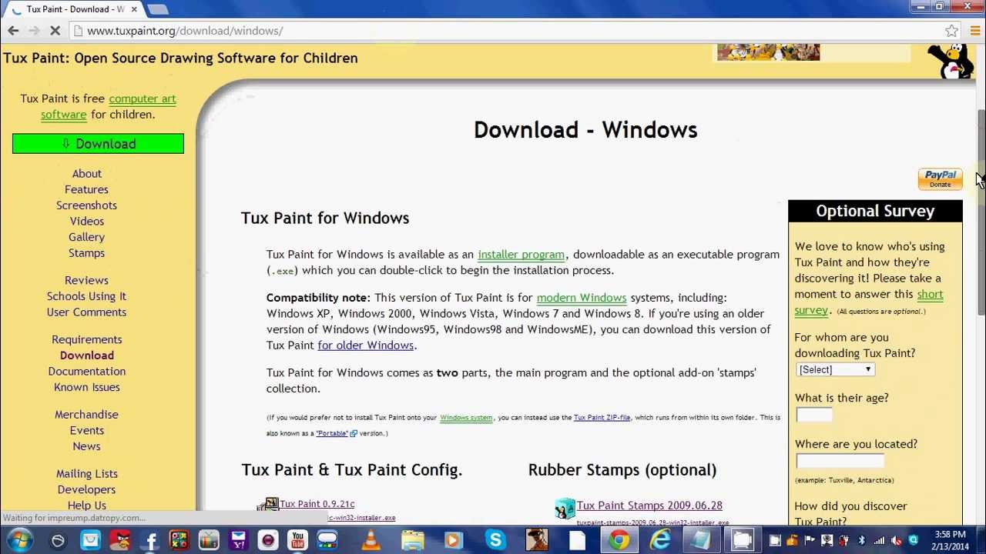The width and height of the screenshot is (986, 554).
Task: Click the 'computer art software' link
Action: click(x=109, y=106)
